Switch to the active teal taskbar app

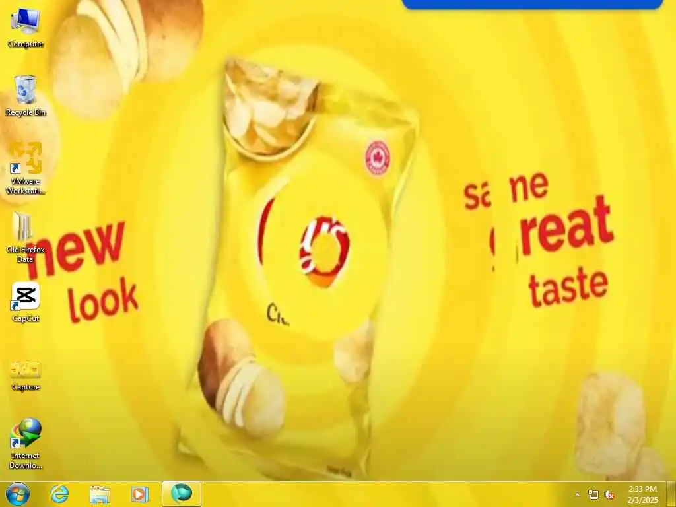tap(181, 494)
